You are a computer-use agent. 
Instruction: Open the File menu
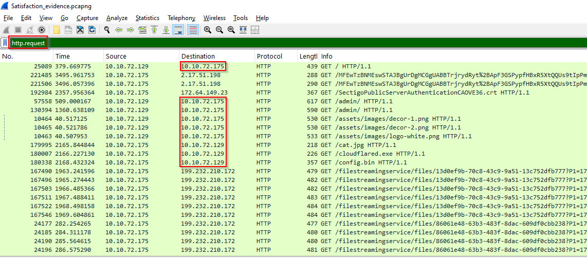coord(8,18)
